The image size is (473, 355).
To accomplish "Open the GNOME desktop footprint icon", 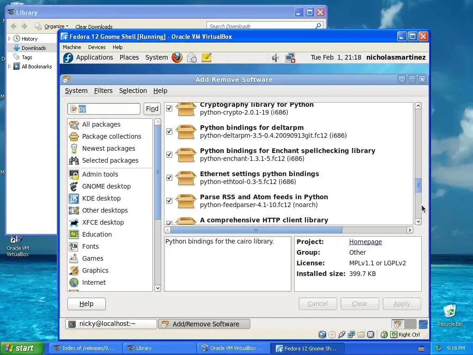I will click(x=74, y=186).
